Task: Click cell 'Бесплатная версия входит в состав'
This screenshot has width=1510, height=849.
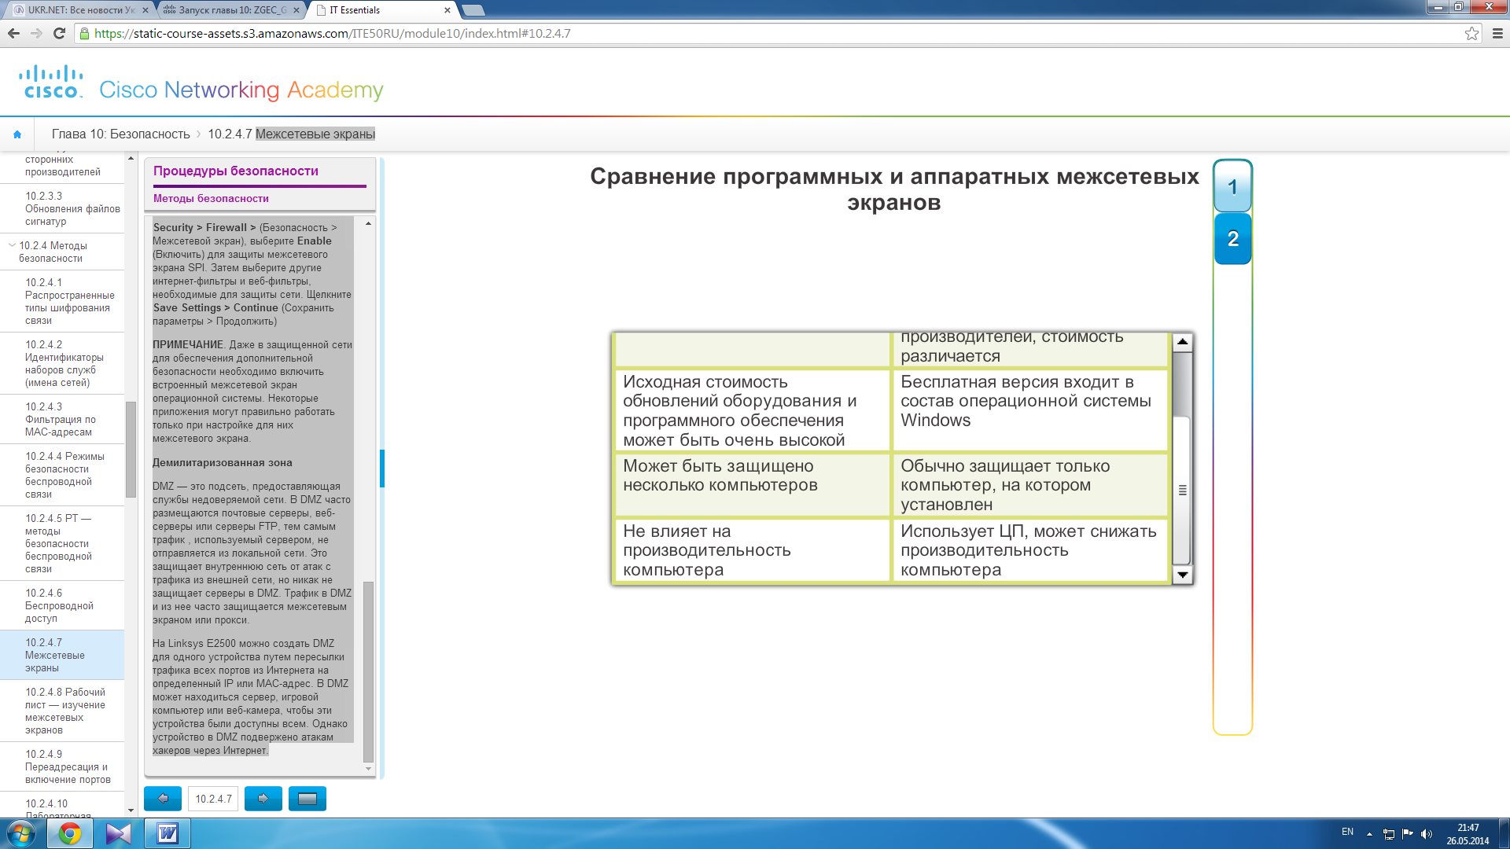Action: pos(1029,410)
